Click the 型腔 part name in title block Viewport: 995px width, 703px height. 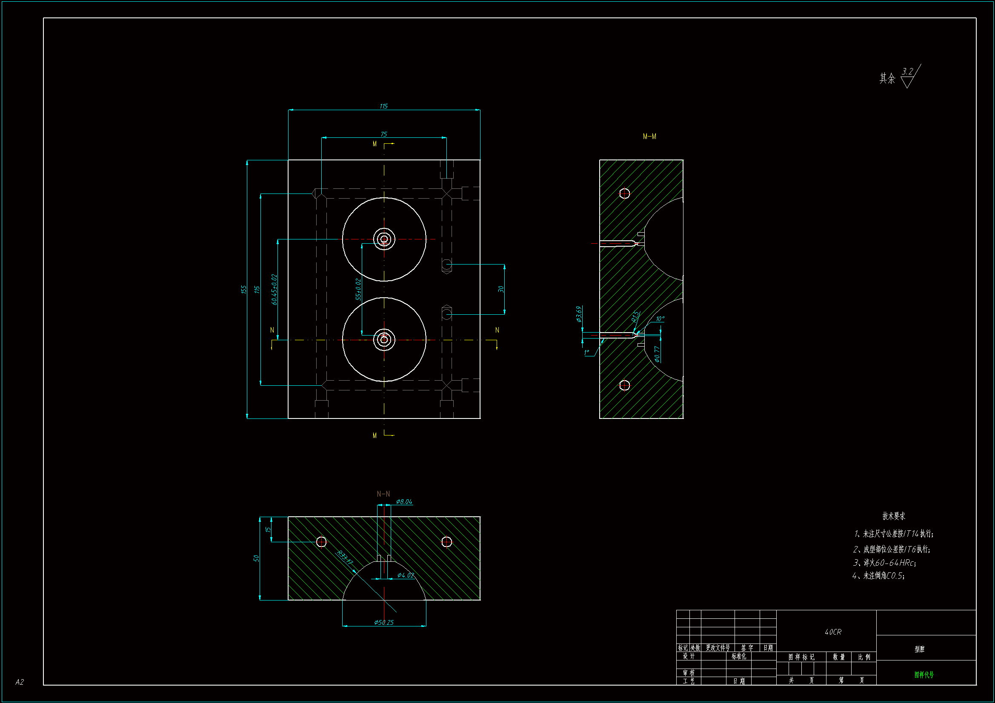coord(919,649)
